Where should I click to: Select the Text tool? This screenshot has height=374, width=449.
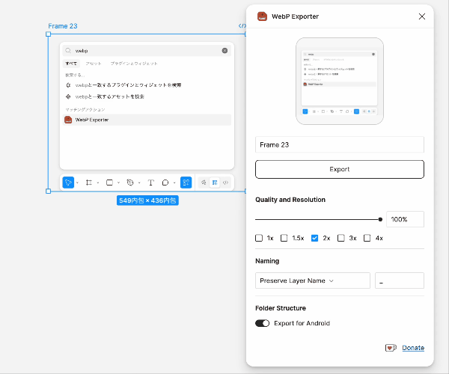151,183
